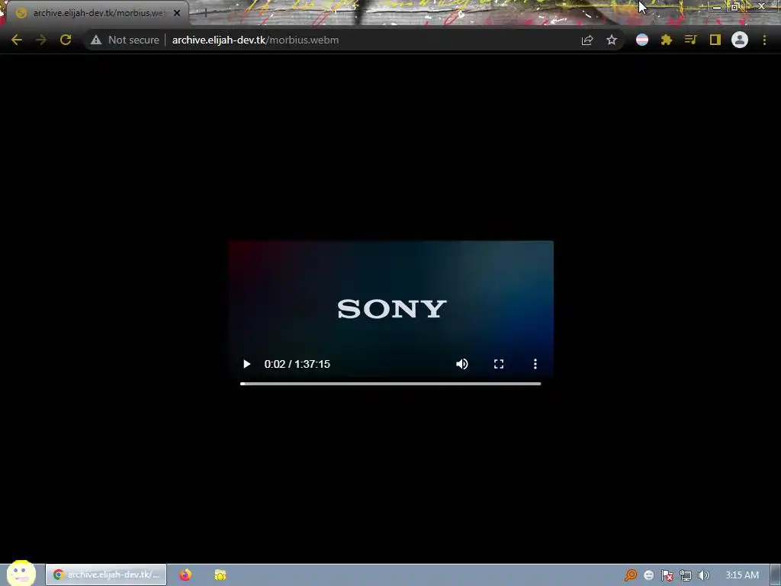The image size is (781, 586).
Task: Open the smiley Start button
Action: pyautogui.click(x=21, y=574)
